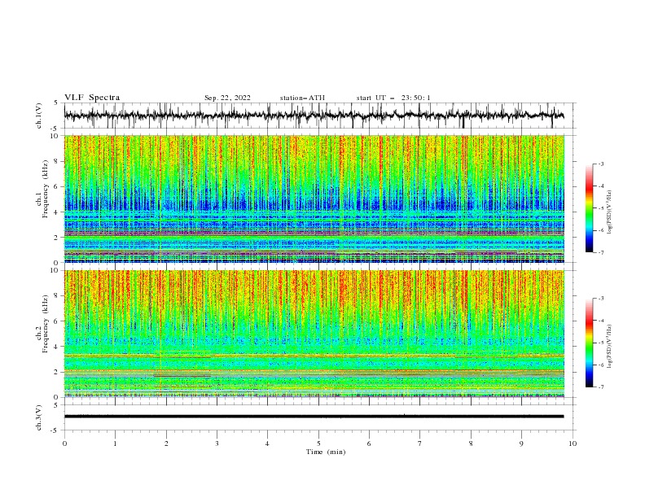The width and height of the screenshot is (645, 498).
Task: Click the ch.1 voltage waveform trace
Action: point(314,116)
